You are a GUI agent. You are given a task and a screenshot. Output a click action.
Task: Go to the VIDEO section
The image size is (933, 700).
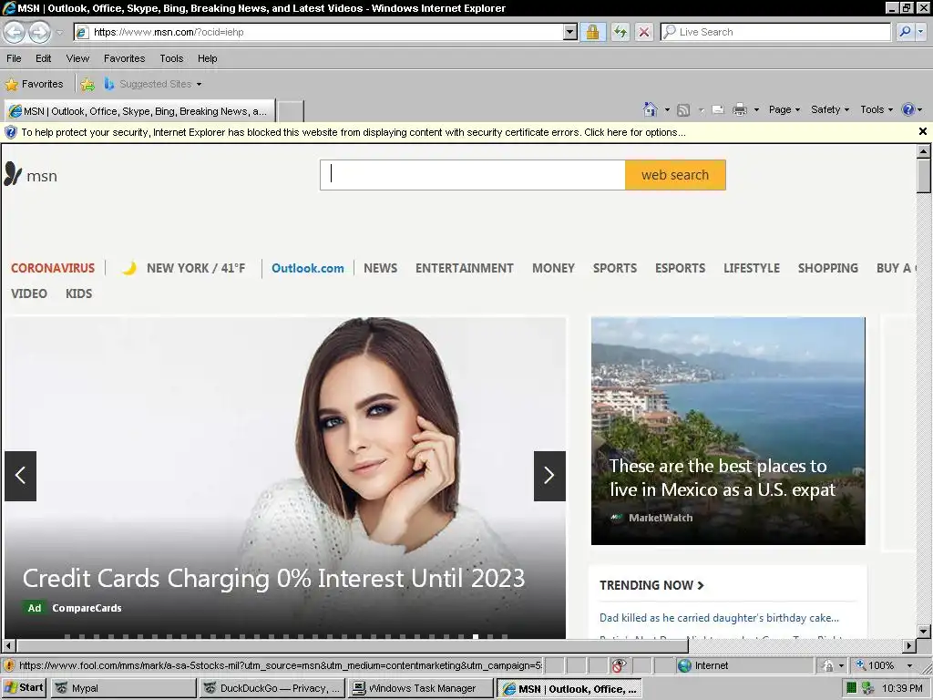(x=28, y=293)
